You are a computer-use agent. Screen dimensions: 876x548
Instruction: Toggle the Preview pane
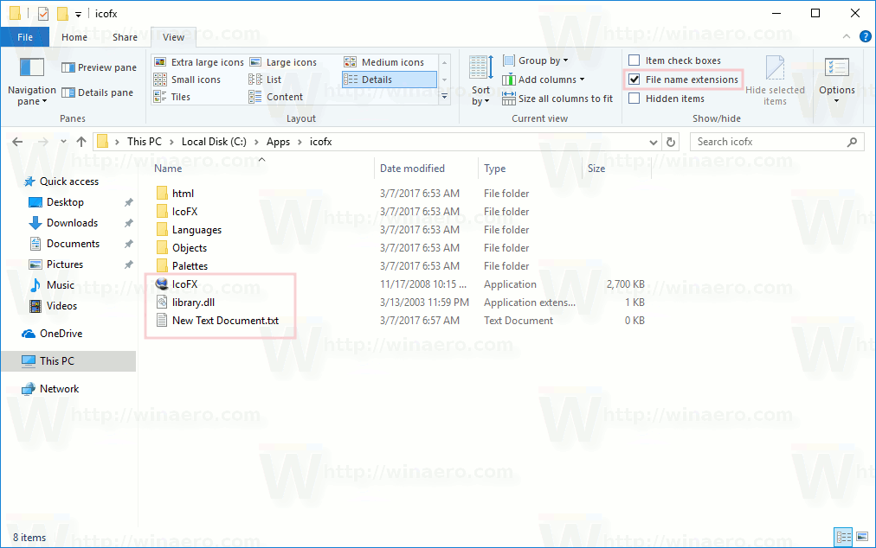click(x=98, y=67)
